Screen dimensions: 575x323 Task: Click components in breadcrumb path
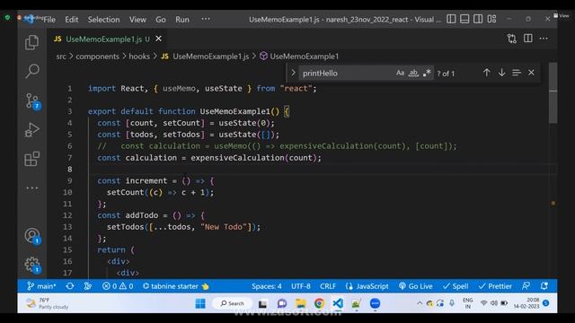pyautogui.click(x=97, y=57)
